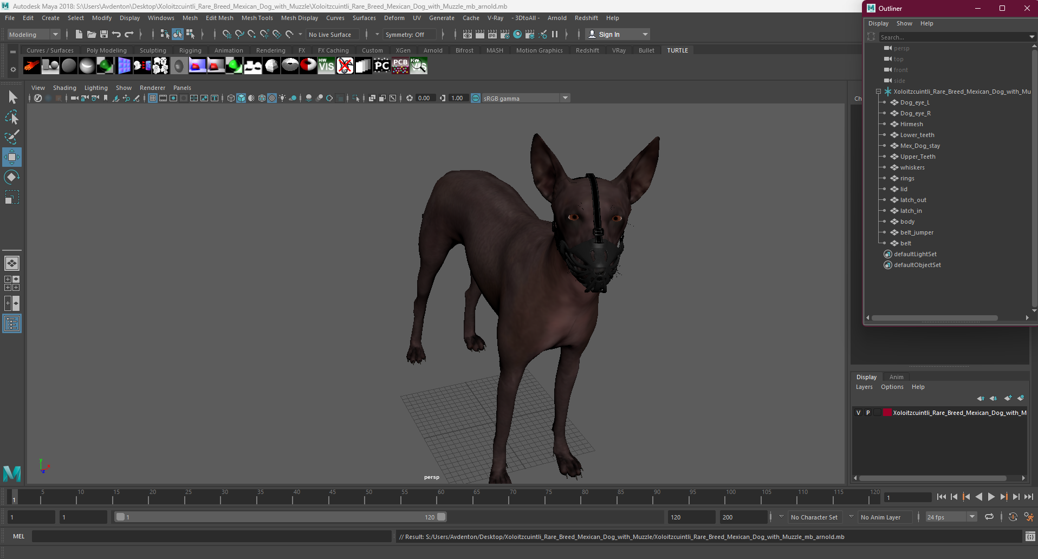Open the Outliner Show menu
The height and width of the screenshot is (559, 1038).
tap(904, 23)
